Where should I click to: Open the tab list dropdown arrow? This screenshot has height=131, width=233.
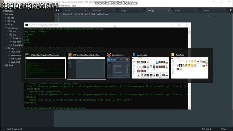pyautogui.click(x=230, y=10)
